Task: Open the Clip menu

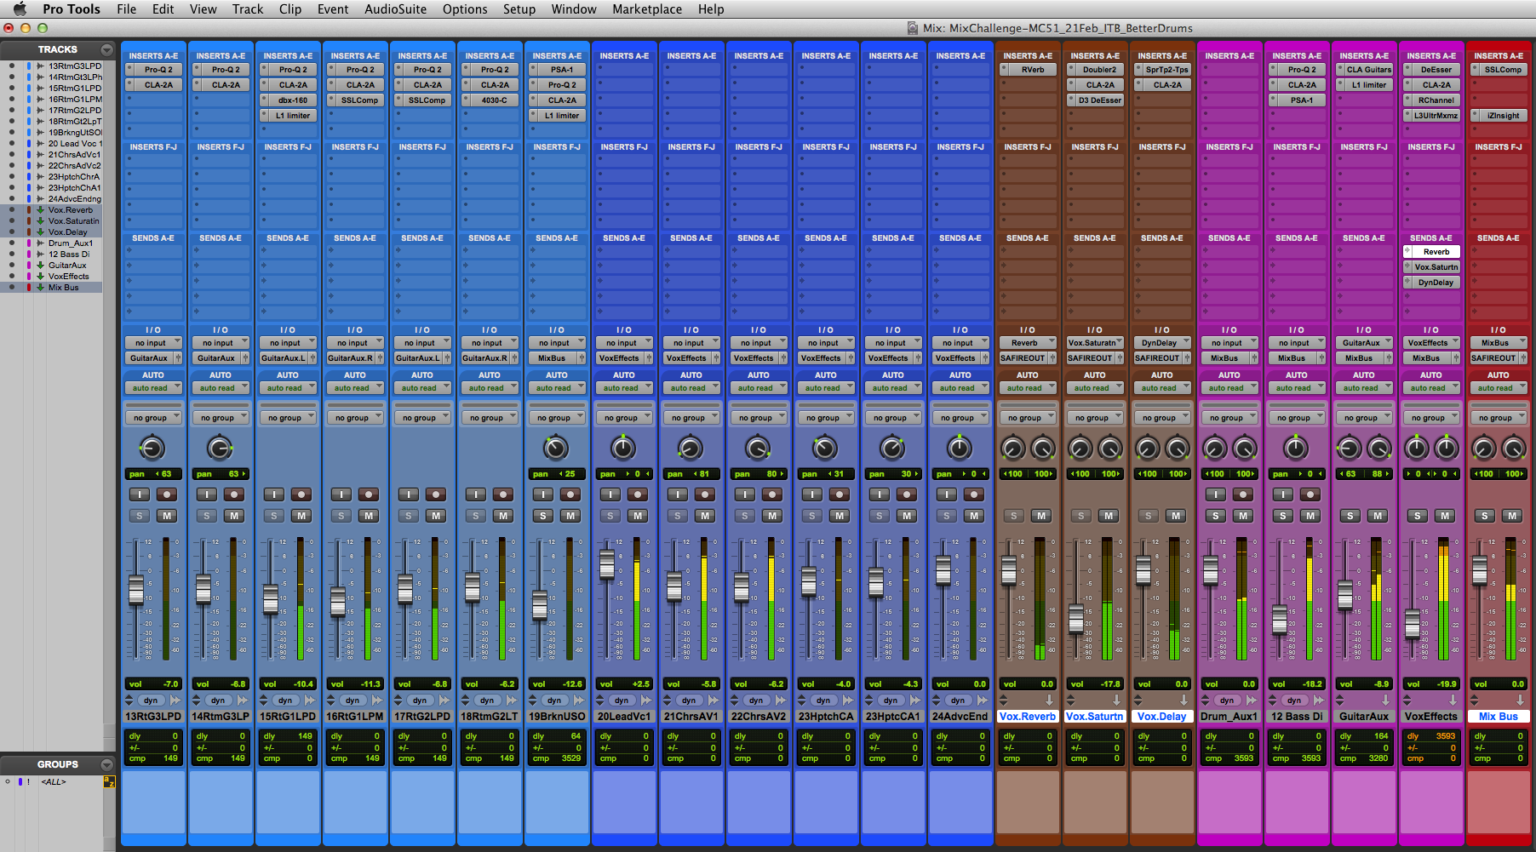Action: (290, 9)
